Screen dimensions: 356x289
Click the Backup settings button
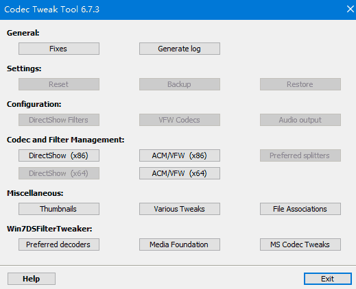coord(180,84)
